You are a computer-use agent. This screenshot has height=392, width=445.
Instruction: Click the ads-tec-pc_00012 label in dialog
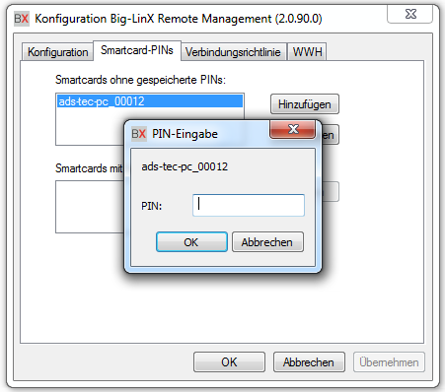tap(185, 166)
